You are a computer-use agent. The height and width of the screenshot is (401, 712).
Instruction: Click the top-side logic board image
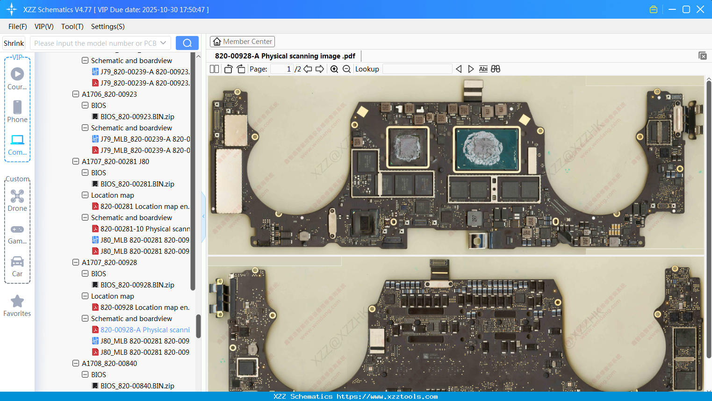pos(456,165)
